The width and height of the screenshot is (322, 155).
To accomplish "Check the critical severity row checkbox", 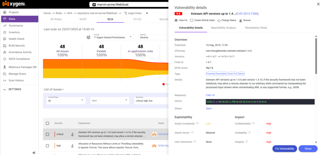I will click(47, 134).
